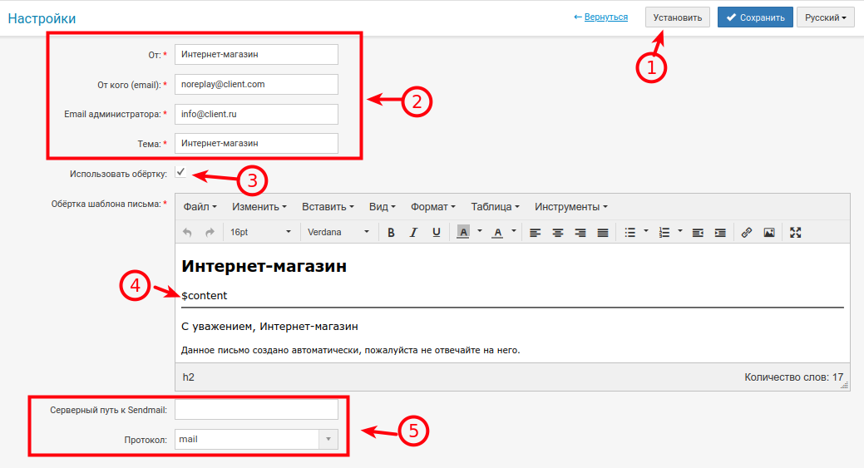Open the Русский language dropdown
Image resolution: width=864 pixels, height=468 pixels.
pos(826,17)
